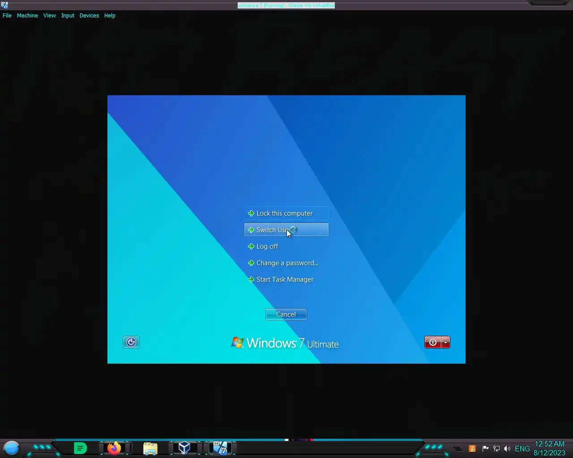The image size is (573, 458).
Task: Click the red shut down power button
Action: pos(432,343)
